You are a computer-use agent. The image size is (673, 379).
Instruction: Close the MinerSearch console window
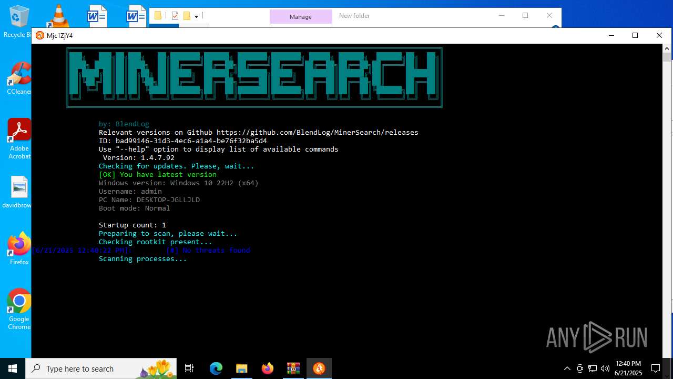(x=659, y=35)
